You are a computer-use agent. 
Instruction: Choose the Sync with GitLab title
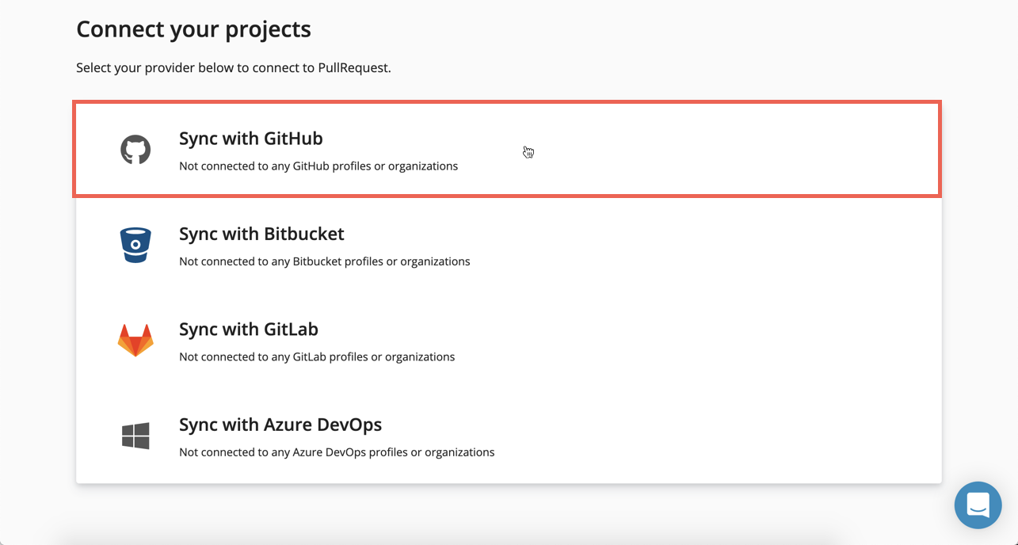[x=248, y=330]
